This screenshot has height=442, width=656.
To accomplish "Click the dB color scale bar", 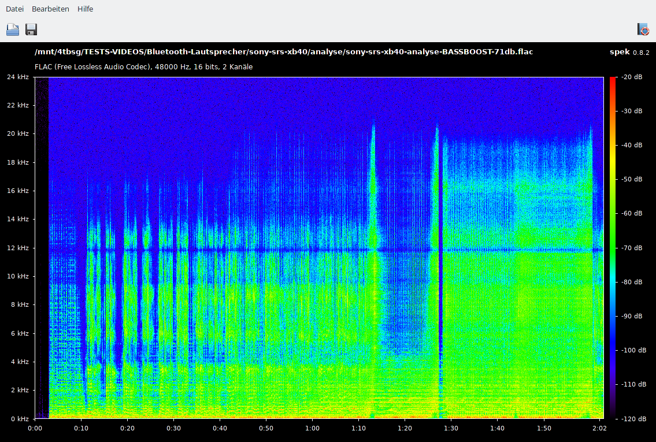I will click(613, 247).
